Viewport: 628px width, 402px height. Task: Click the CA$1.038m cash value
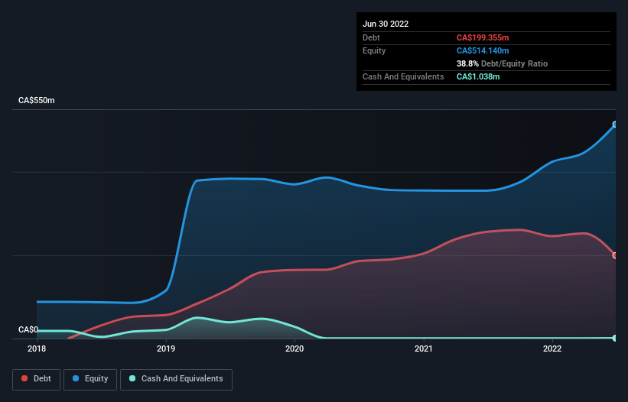click(478, 76)
